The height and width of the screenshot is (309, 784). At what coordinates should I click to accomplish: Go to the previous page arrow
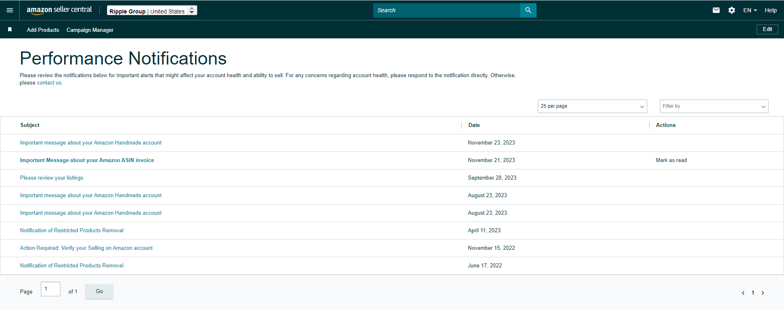pos(743,293)
